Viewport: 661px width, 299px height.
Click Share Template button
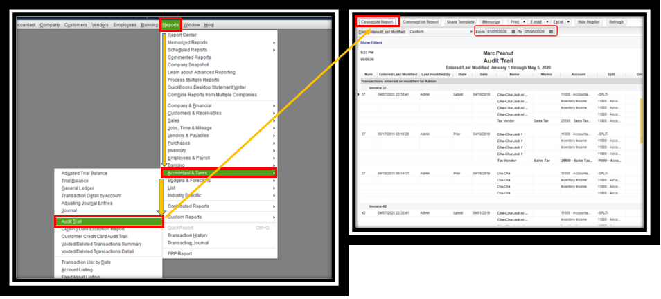(460, 22)
